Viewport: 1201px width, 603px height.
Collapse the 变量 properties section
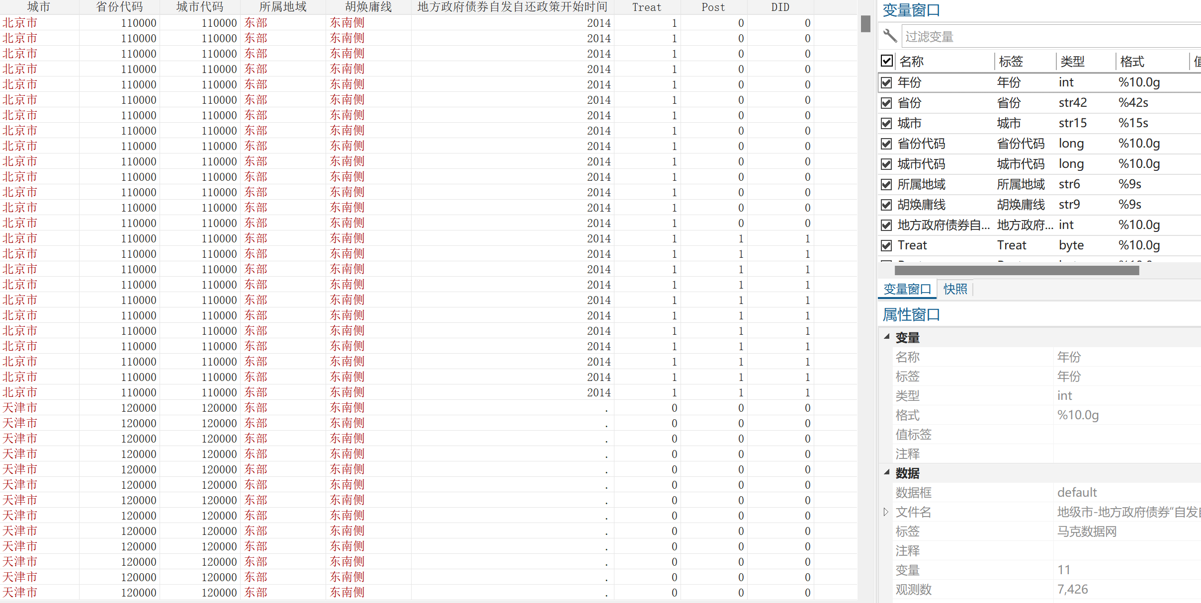(887, 337)
